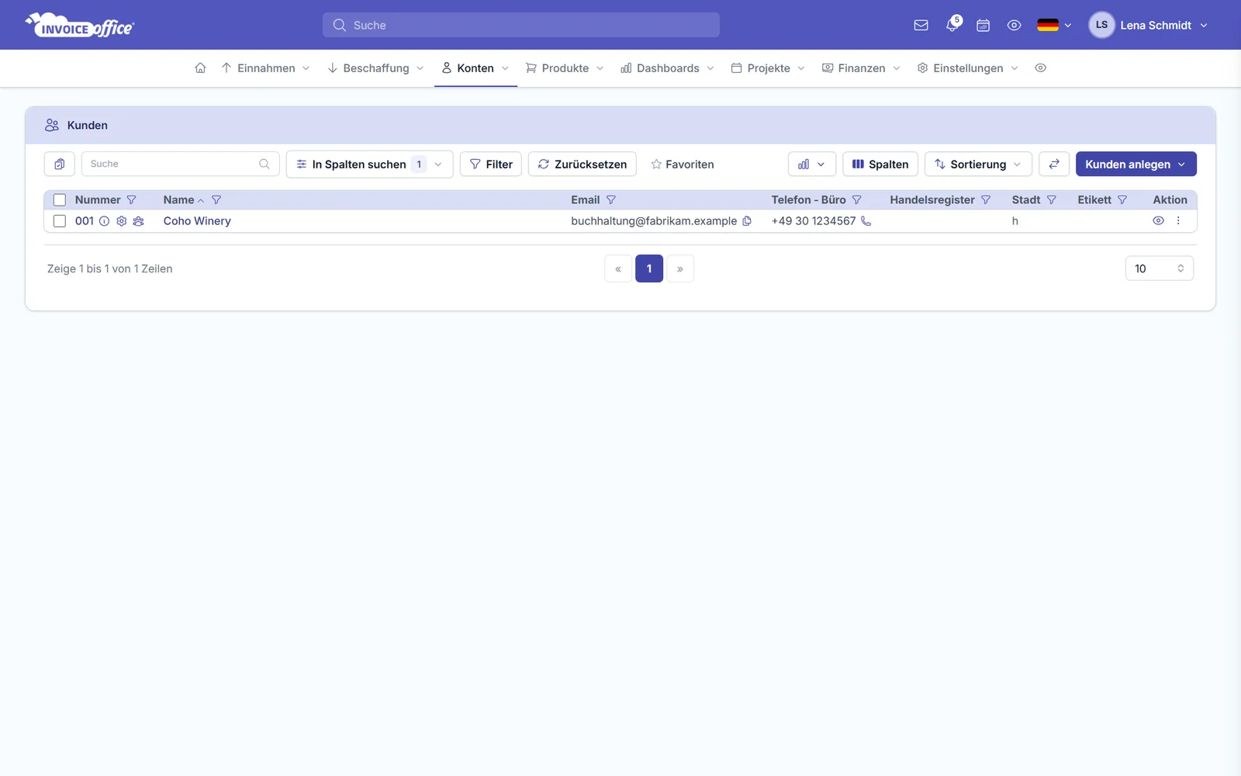Open the Finanzen menu
1241x776 pixels.
[861, 68]
